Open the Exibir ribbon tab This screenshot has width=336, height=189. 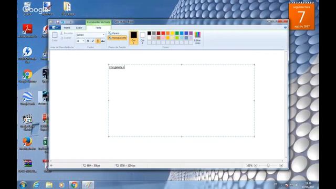click(x=79, y=28)
